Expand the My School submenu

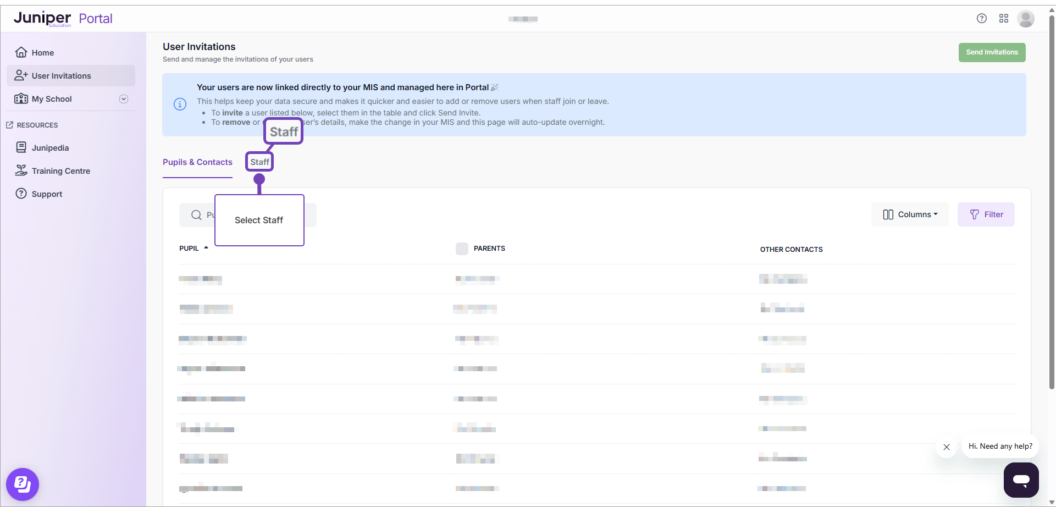(x=124, y=99)
